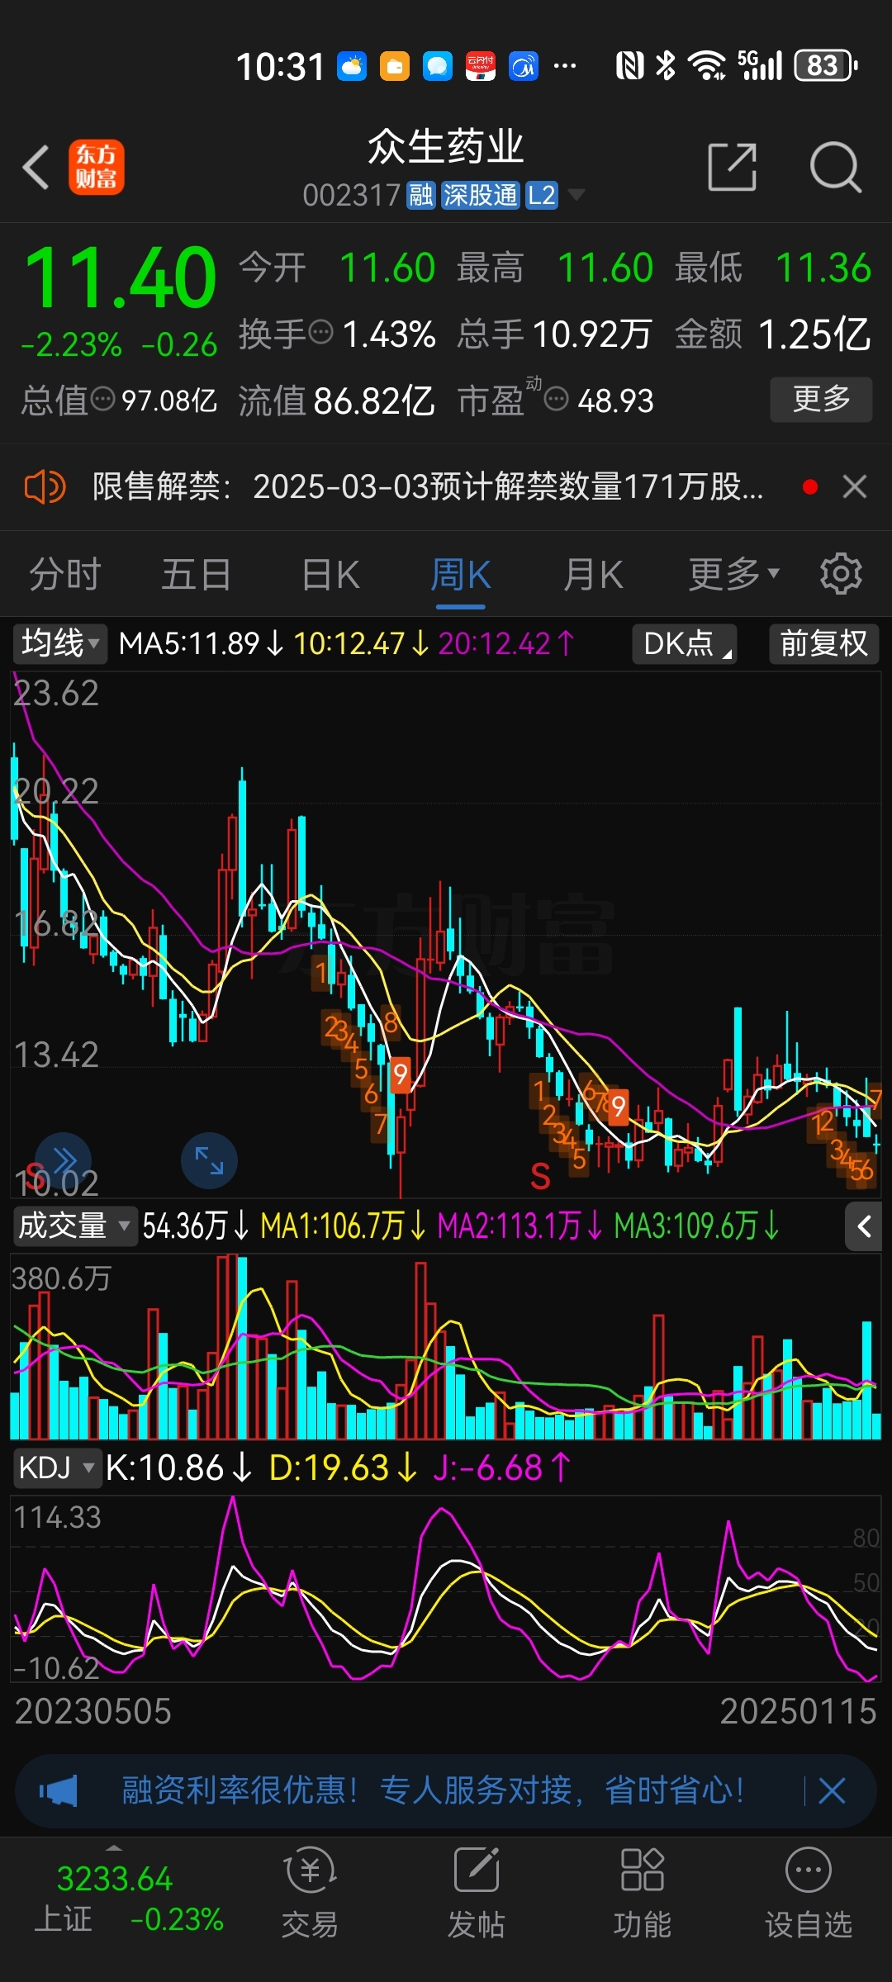Switch to 五日 tab
This screenshot has width=892, height=1982.
coord(197,574)
